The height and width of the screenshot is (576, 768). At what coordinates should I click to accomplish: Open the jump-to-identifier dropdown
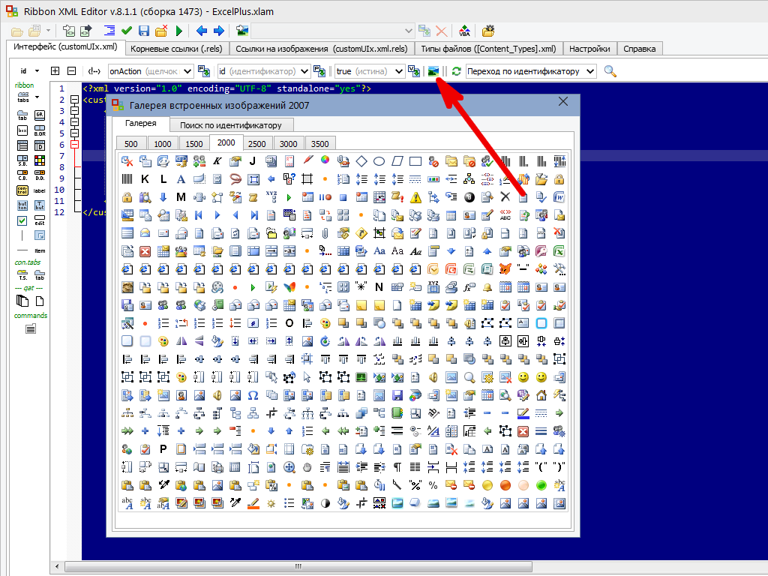[x=589, y=71]
